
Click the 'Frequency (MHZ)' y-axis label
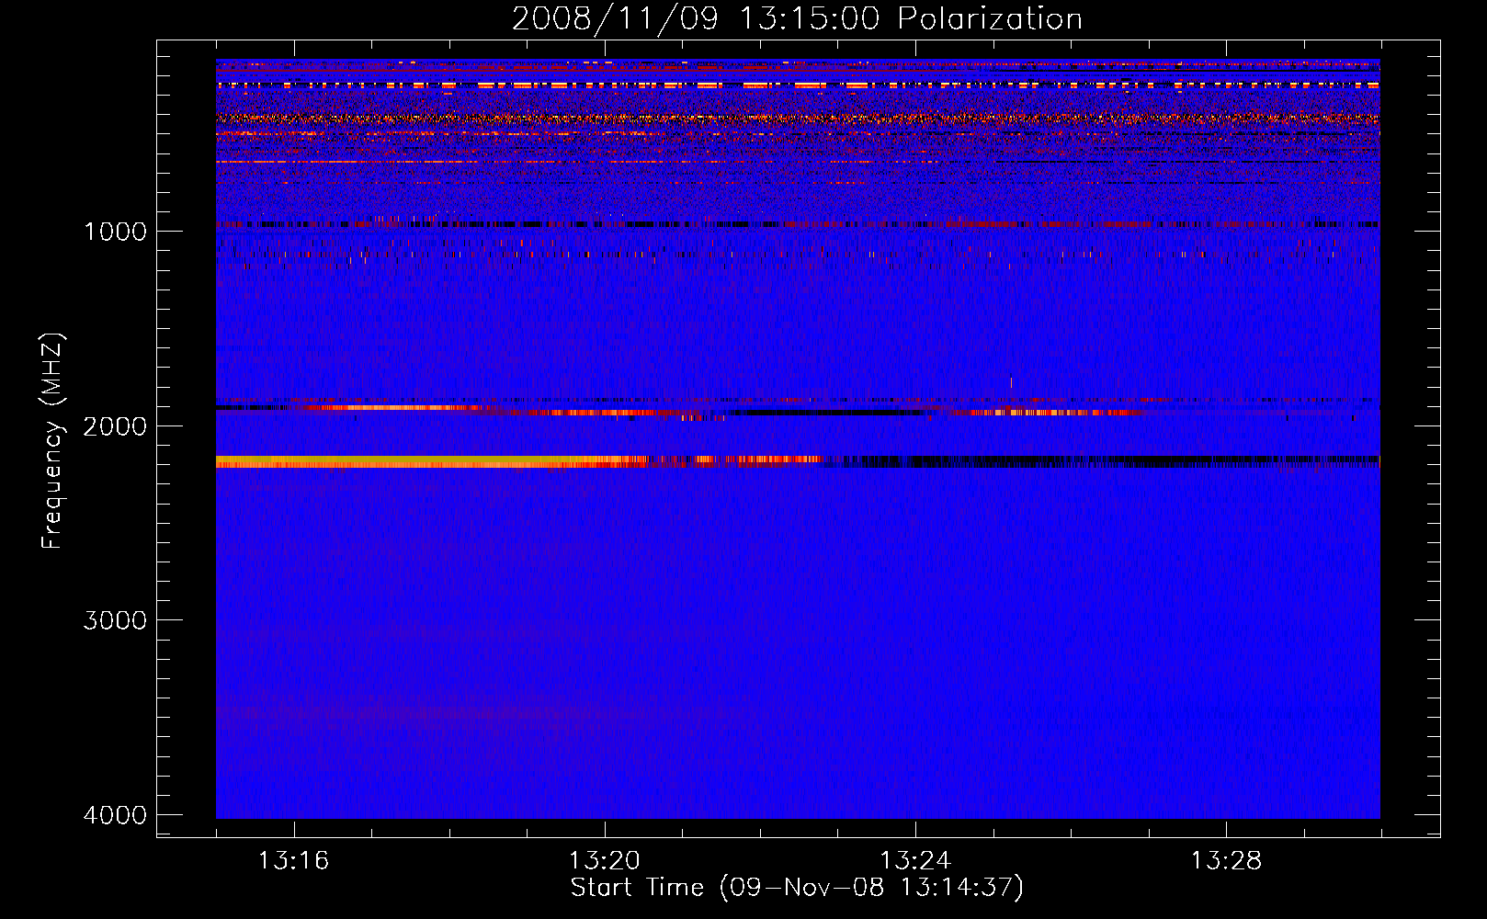53,441
